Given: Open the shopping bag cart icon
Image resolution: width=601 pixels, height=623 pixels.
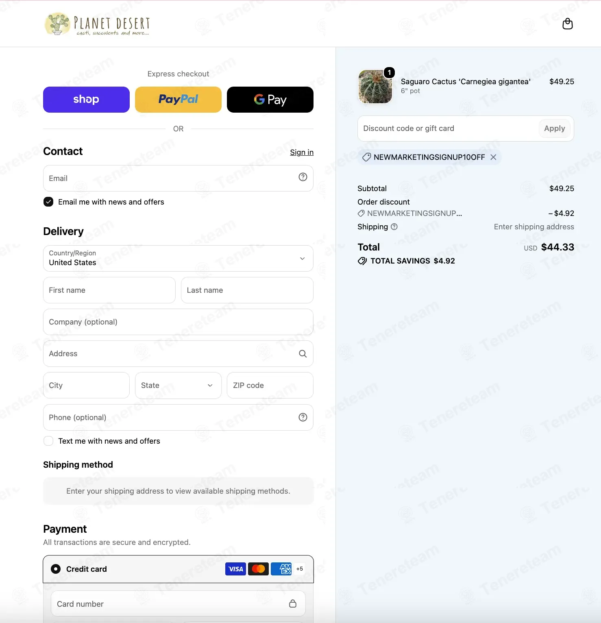Looking at the screenshot, I should pyautogui.click(x=567, y=24).
